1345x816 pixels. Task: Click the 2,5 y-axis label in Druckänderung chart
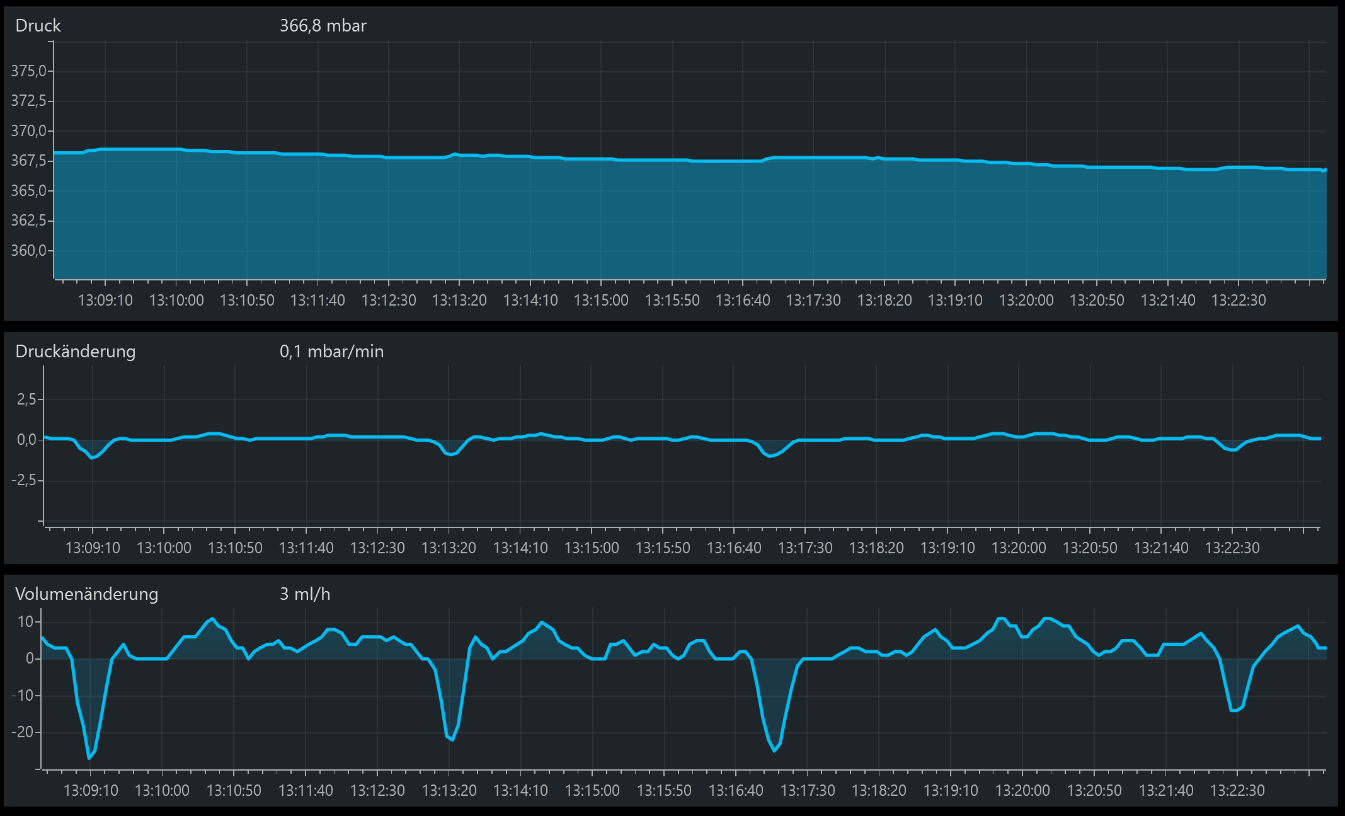26,399
